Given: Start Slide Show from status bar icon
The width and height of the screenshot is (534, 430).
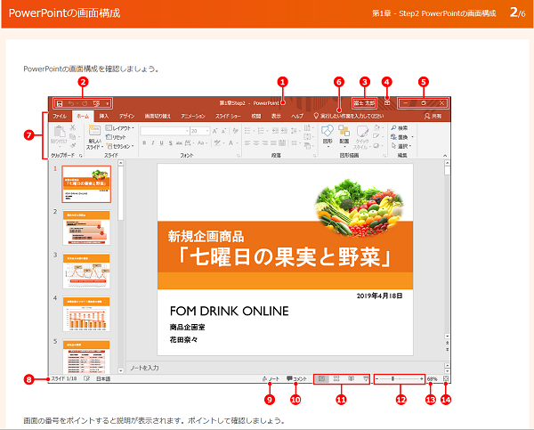Looking at the screenshot, I should (x=366, y=378).
